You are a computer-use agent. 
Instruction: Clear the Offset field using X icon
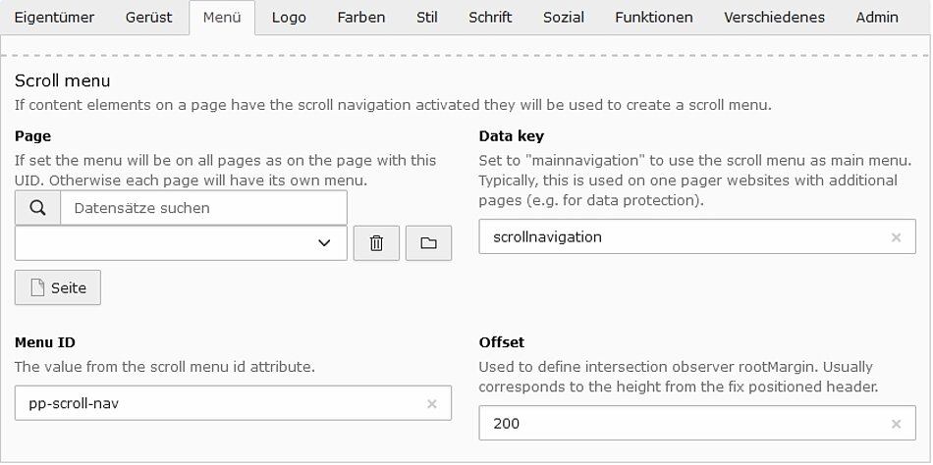coord(896,424)
